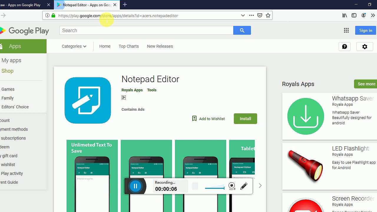This screenshot has width=377, height=212.
Task: Go to the Home menu item
Action: [x=105, y=46]
